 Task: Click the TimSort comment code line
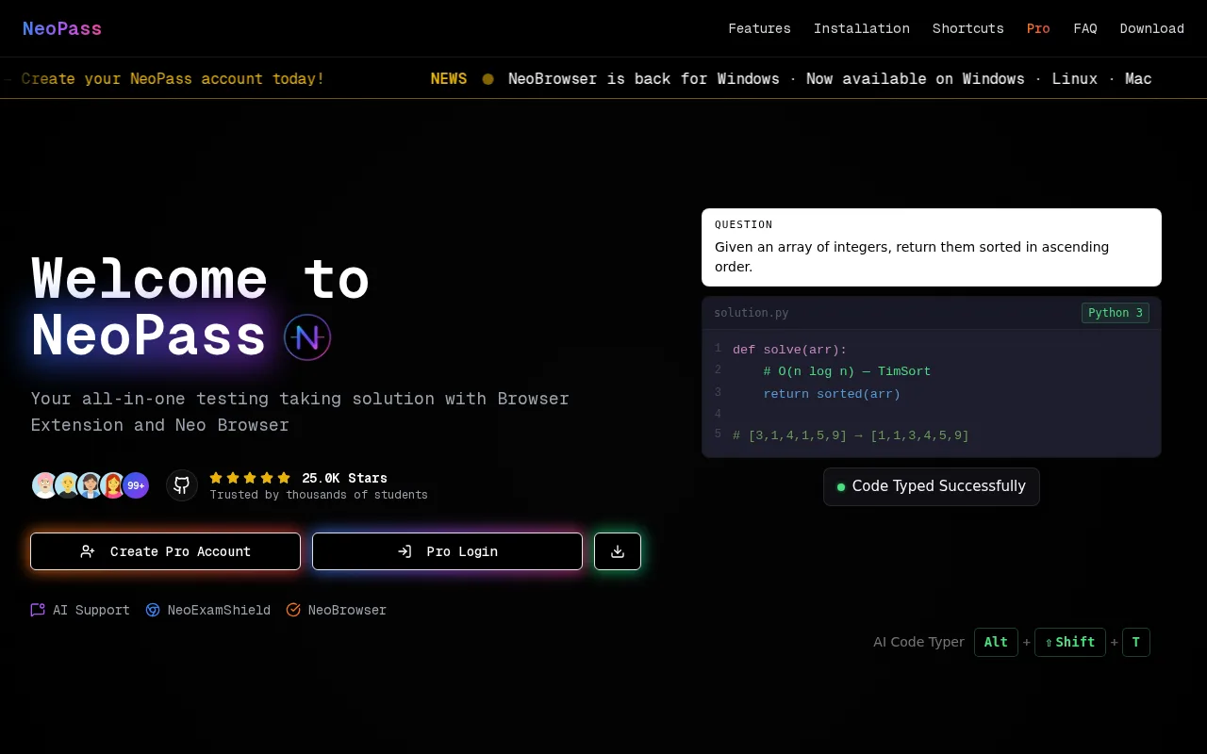847,371
